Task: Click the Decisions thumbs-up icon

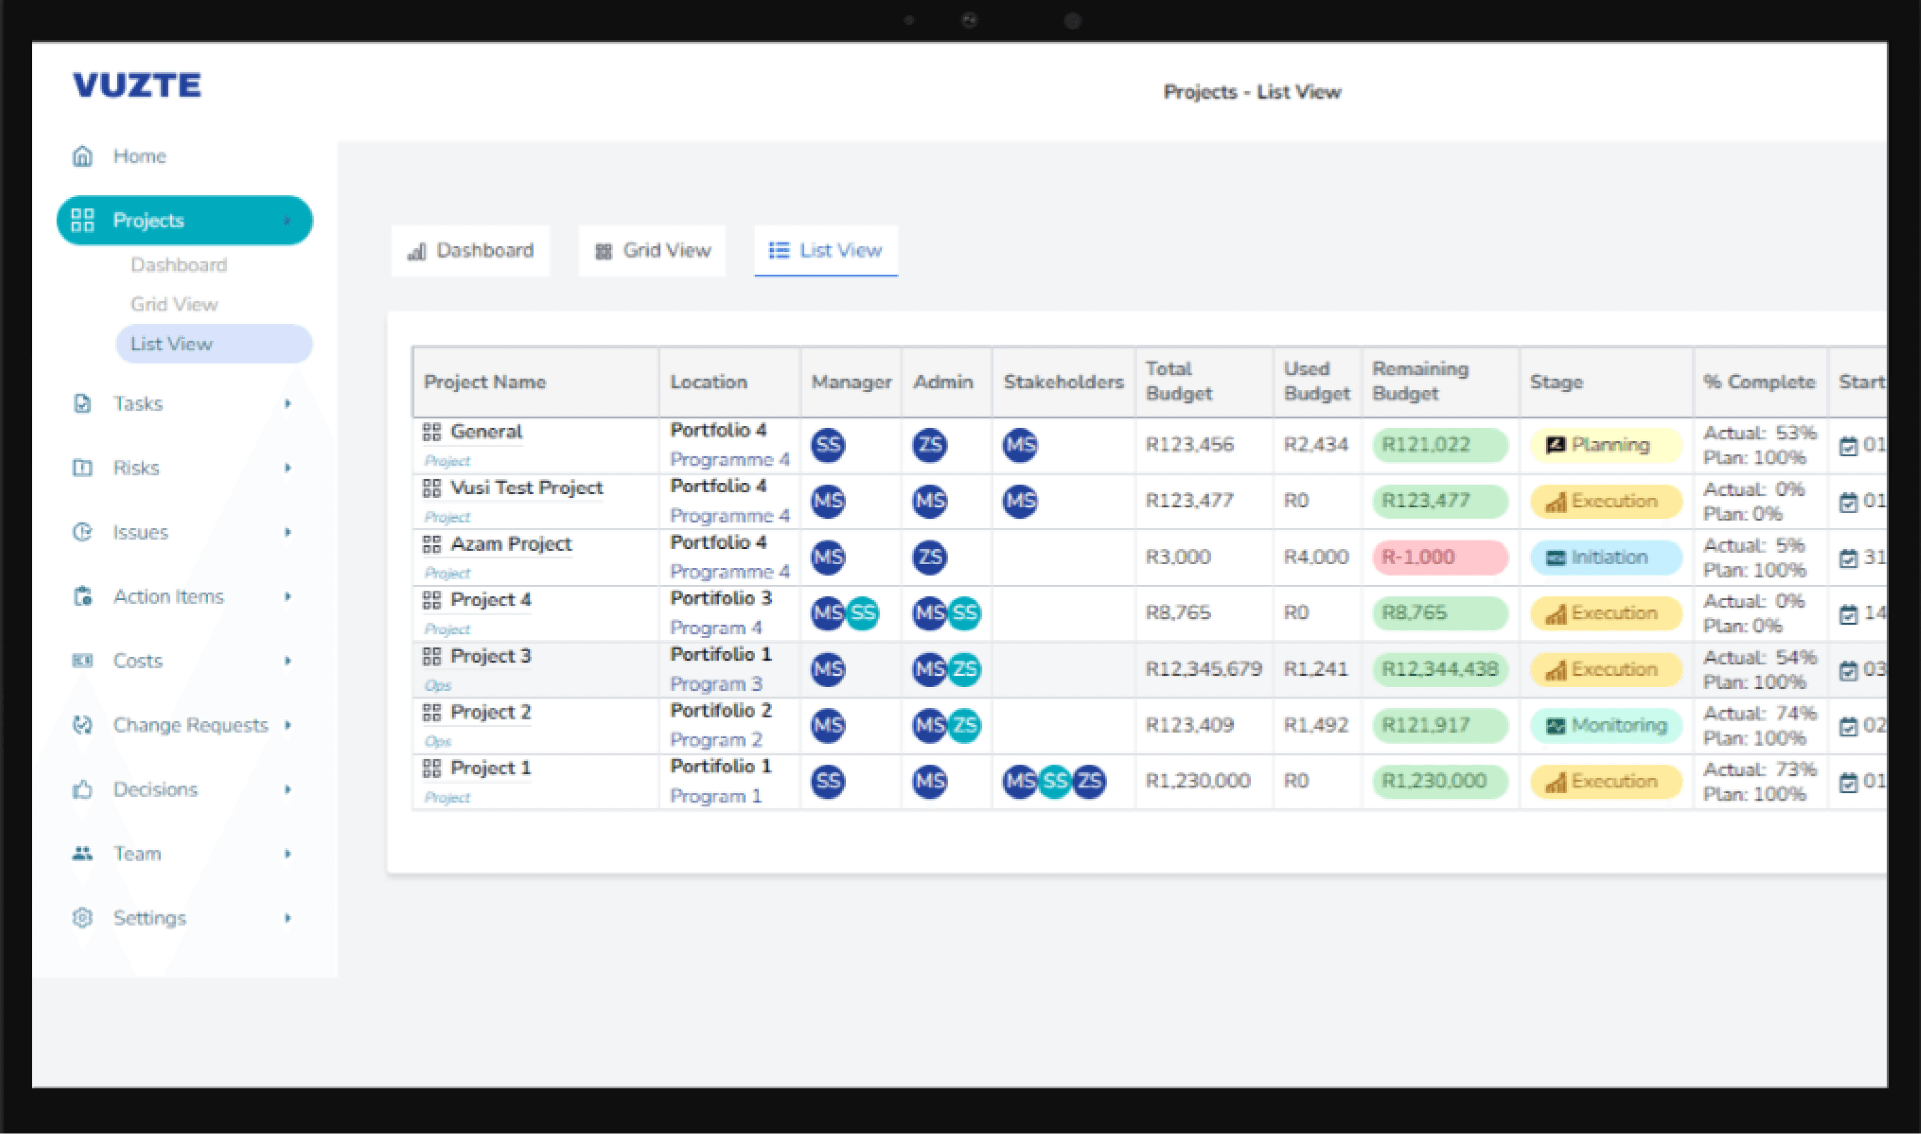Action: click(x=82, y=789)
